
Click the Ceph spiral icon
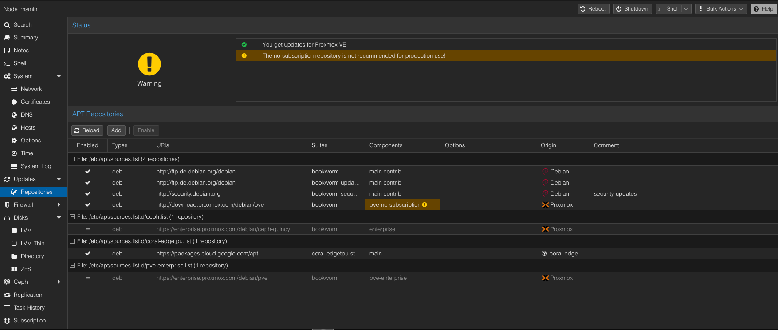[7, 282]
